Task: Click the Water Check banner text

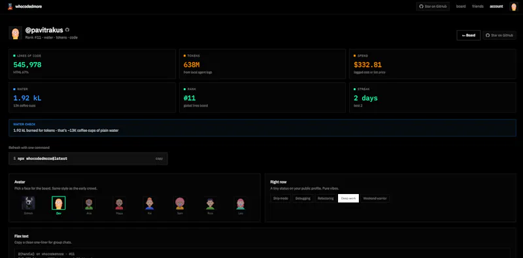Action: coord(66,131)
